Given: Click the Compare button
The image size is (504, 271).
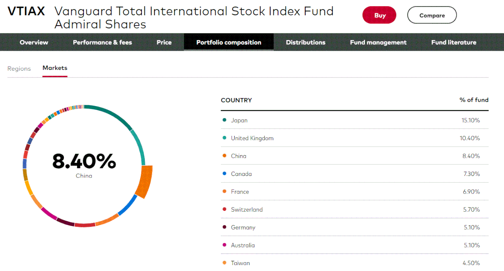Looking at the screenshot, I should pos(432,15).
